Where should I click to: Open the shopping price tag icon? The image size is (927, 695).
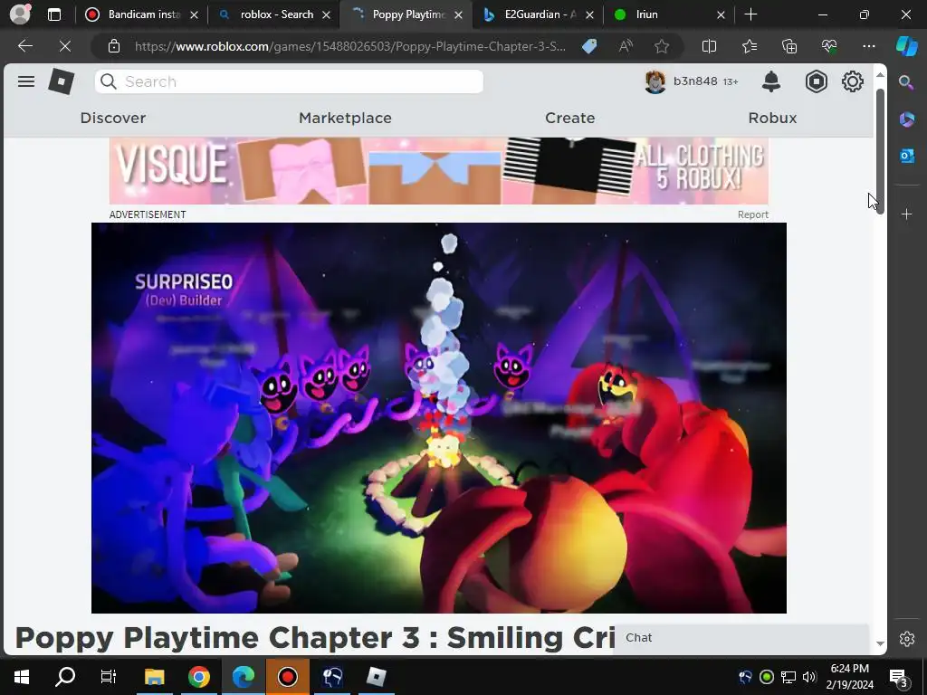[589, 46]
